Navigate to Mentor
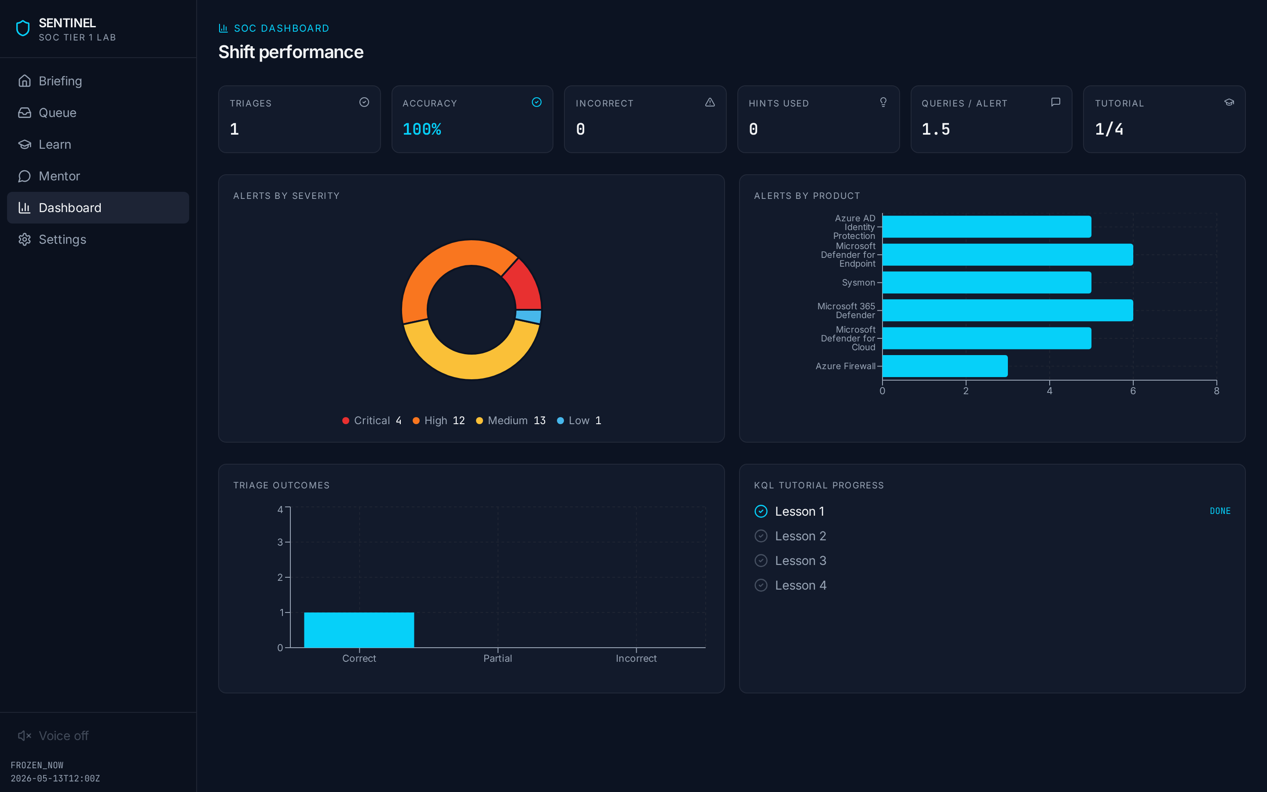The width and height of the screenshot is (1267, 792). (x=98, y=176)
